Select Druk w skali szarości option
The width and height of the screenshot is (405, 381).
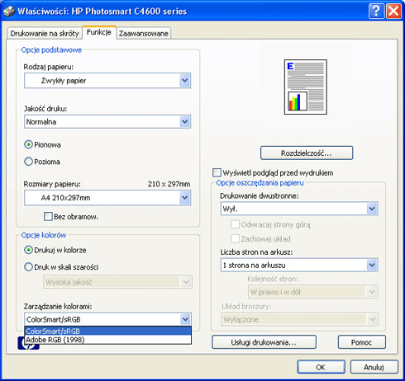click(28, 266)
